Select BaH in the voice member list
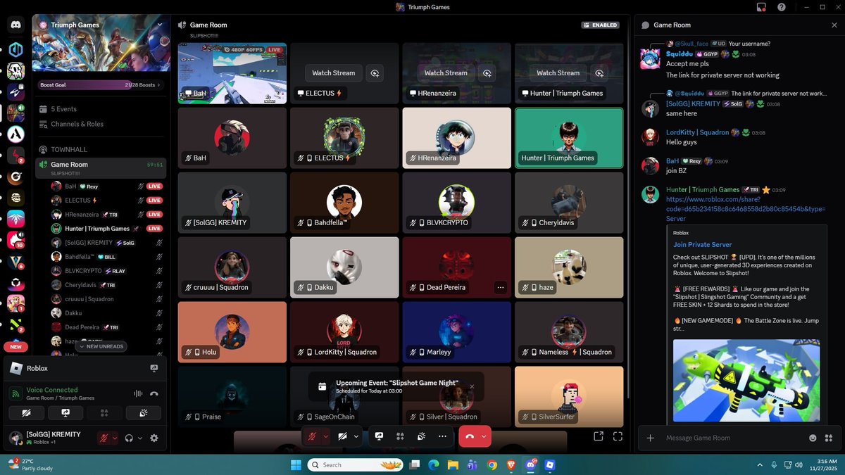 pyautogui.click(x=107, y=186)
